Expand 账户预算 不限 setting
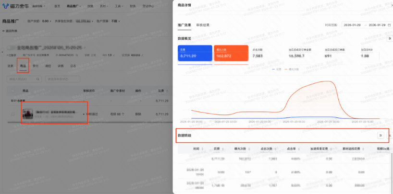The image size is (393, 194). tap(108, 21)
